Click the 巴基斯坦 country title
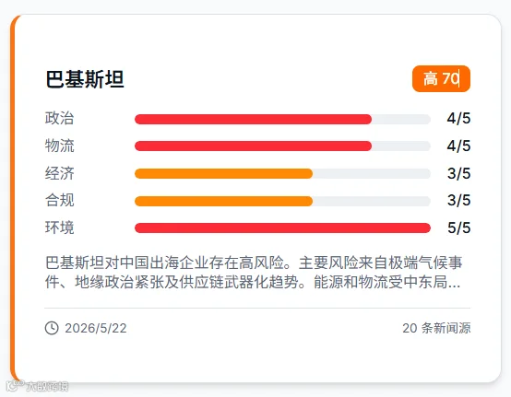 coord(85,79)
